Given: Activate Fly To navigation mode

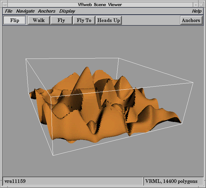Looking at the screenshot, I should [x=84, y=20].
